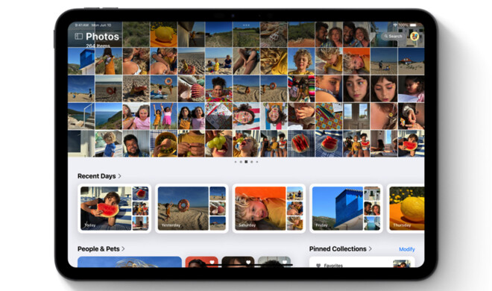Toggle heart on dark brown People card
Viewport: 492px width, 291px height.
(248, 262)
